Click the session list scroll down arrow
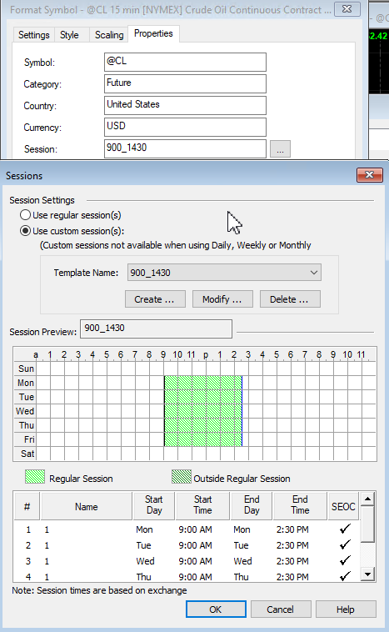The image size is (389, 632). [367, 574]
